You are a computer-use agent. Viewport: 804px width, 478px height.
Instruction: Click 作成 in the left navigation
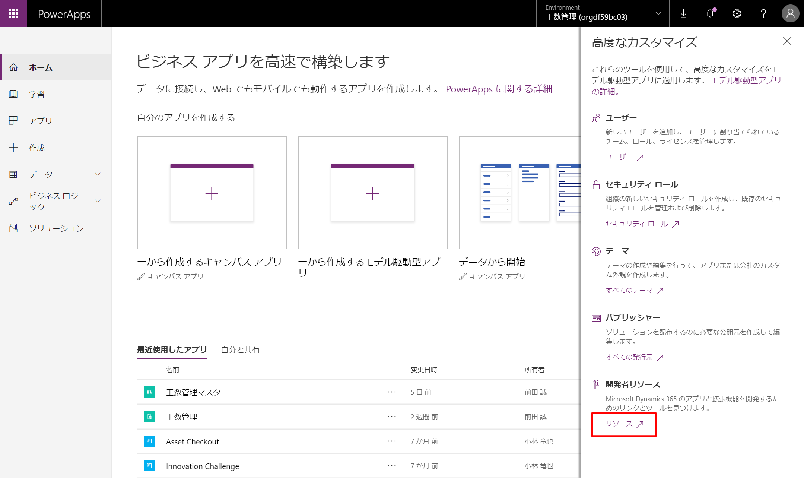pyautogui.click(x=37, y=148)
